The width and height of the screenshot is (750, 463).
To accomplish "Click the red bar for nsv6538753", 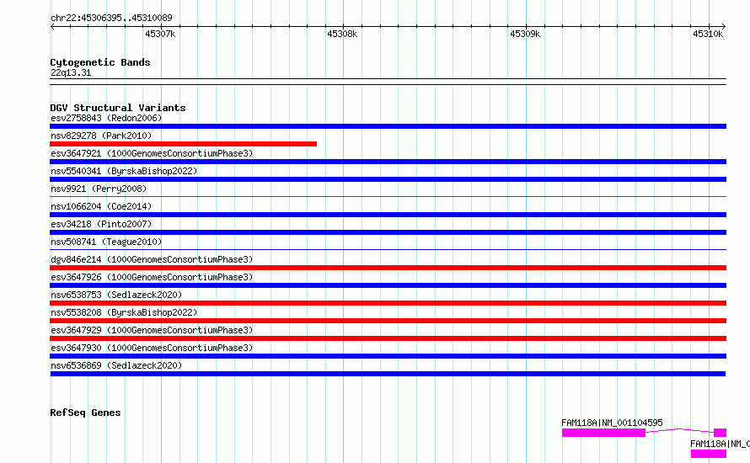I will point(388,303).
